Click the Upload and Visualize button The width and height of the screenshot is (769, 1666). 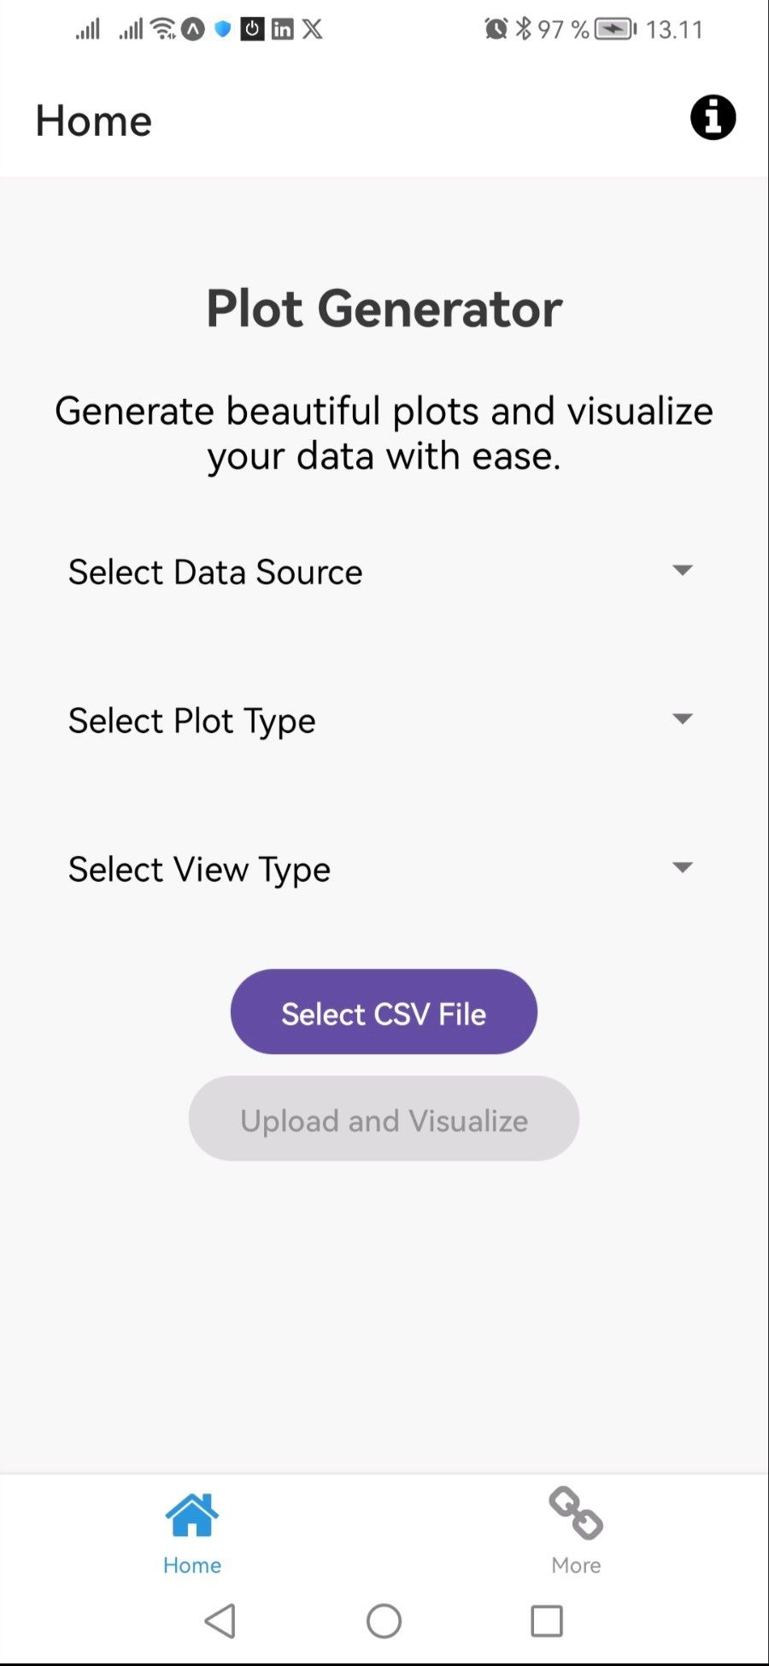coord(384,1118)
